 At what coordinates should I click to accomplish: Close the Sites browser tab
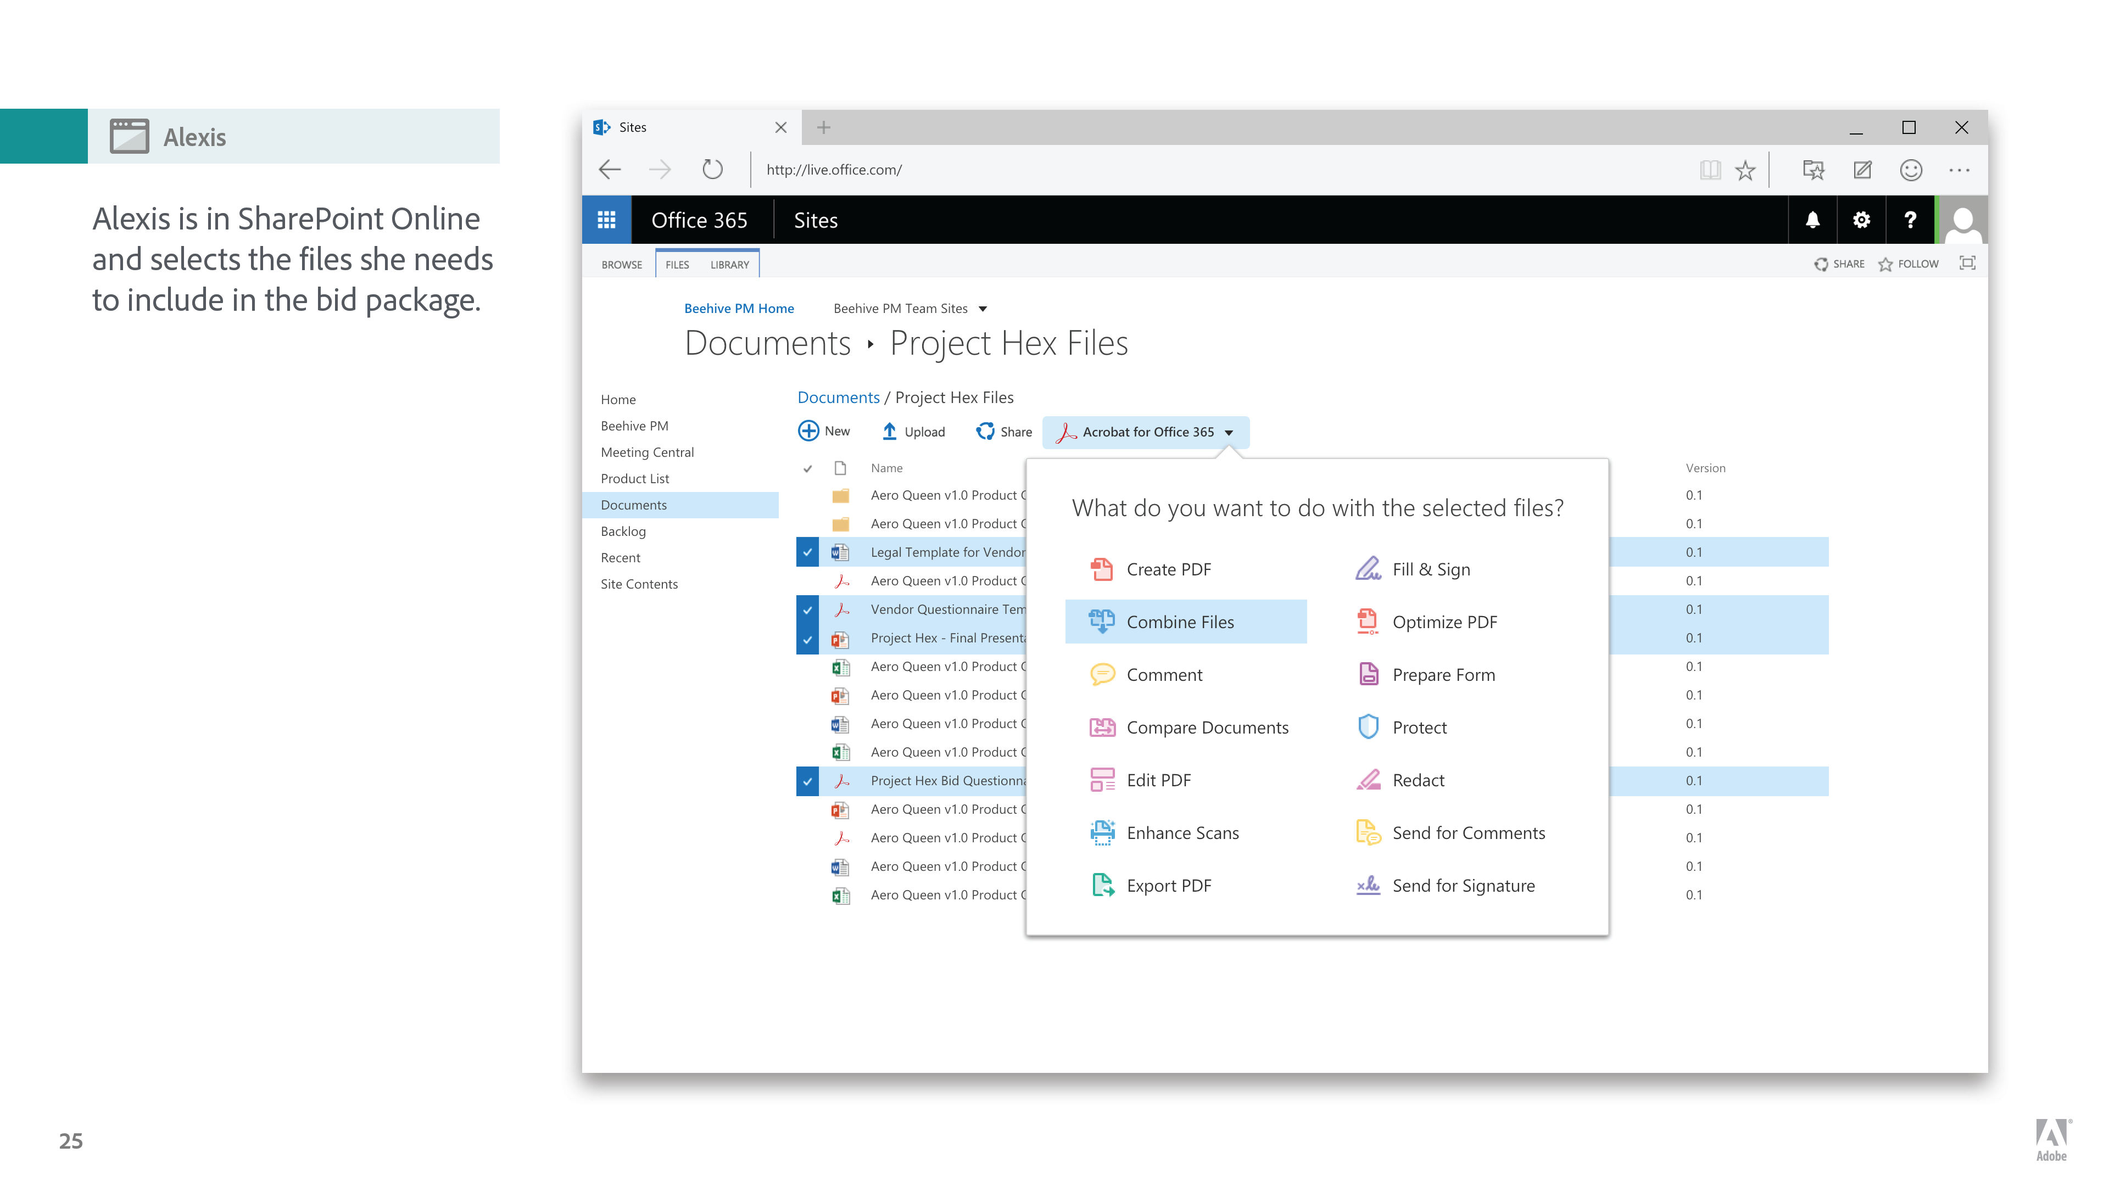780,127
